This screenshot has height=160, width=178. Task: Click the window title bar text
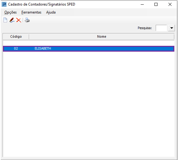(x=41, y=4)
